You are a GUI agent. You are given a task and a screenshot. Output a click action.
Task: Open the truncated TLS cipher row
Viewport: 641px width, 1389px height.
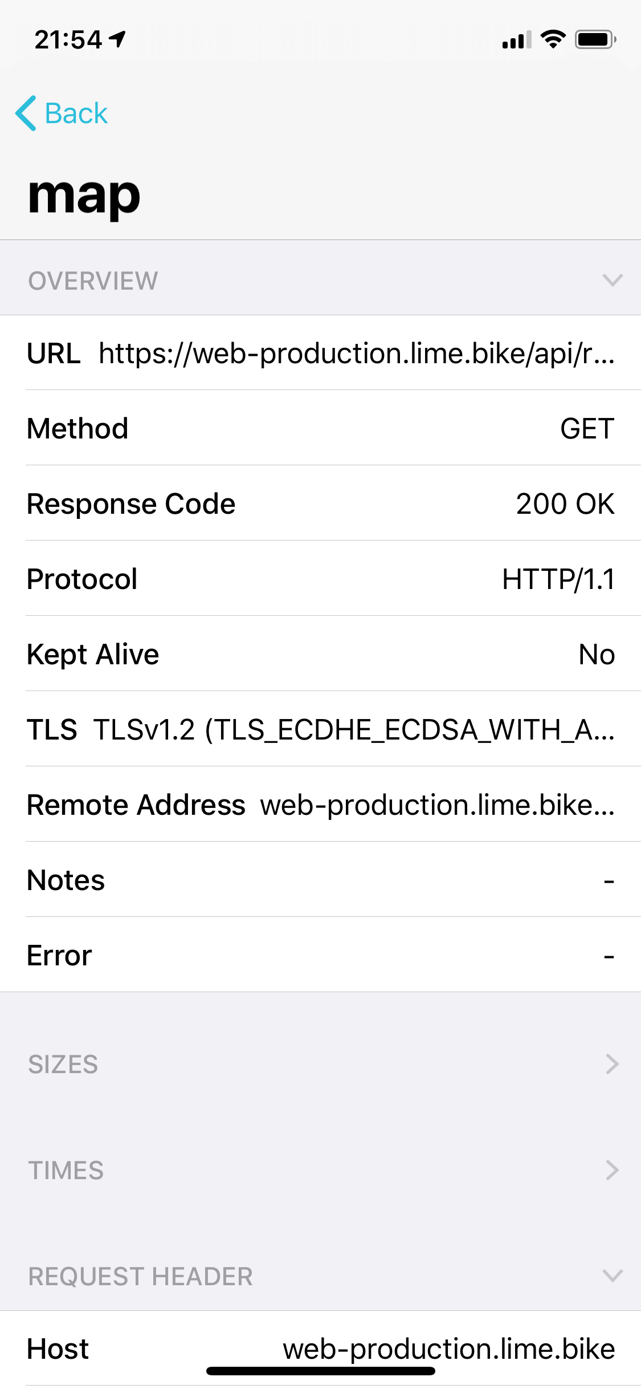(320, 729)
